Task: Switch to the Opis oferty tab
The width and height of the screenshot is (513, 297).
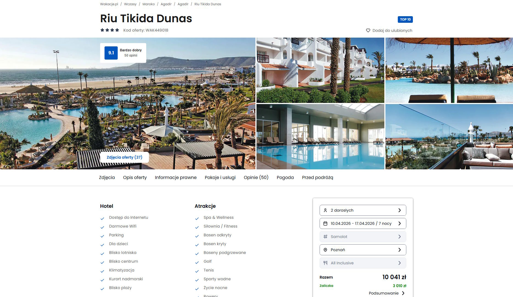Action: [135, 178]
